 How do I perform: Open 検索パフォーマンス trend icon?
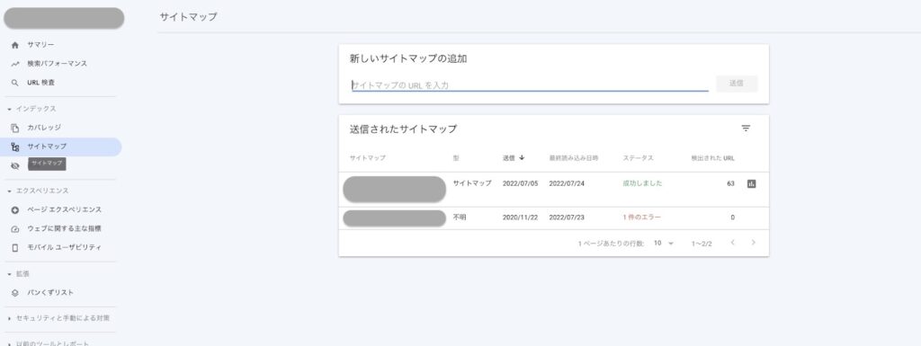click(x=15, y=64)
